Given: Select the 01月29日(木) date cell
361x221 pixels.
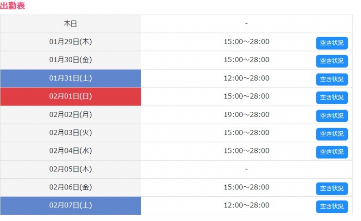Looking at the screenshot, I should (x=70, y=42).
